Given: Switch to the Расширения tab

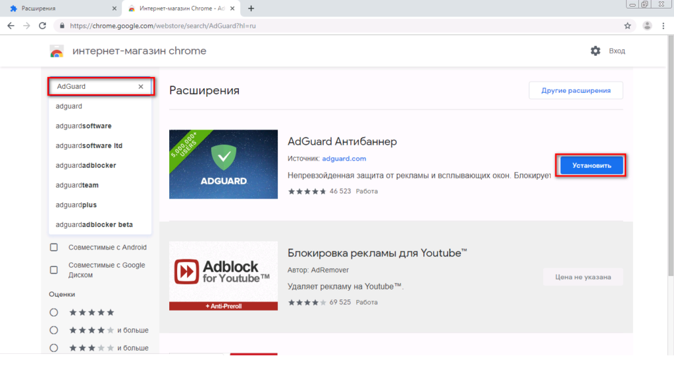Looking at the screenshot, I should click(63, 9).
